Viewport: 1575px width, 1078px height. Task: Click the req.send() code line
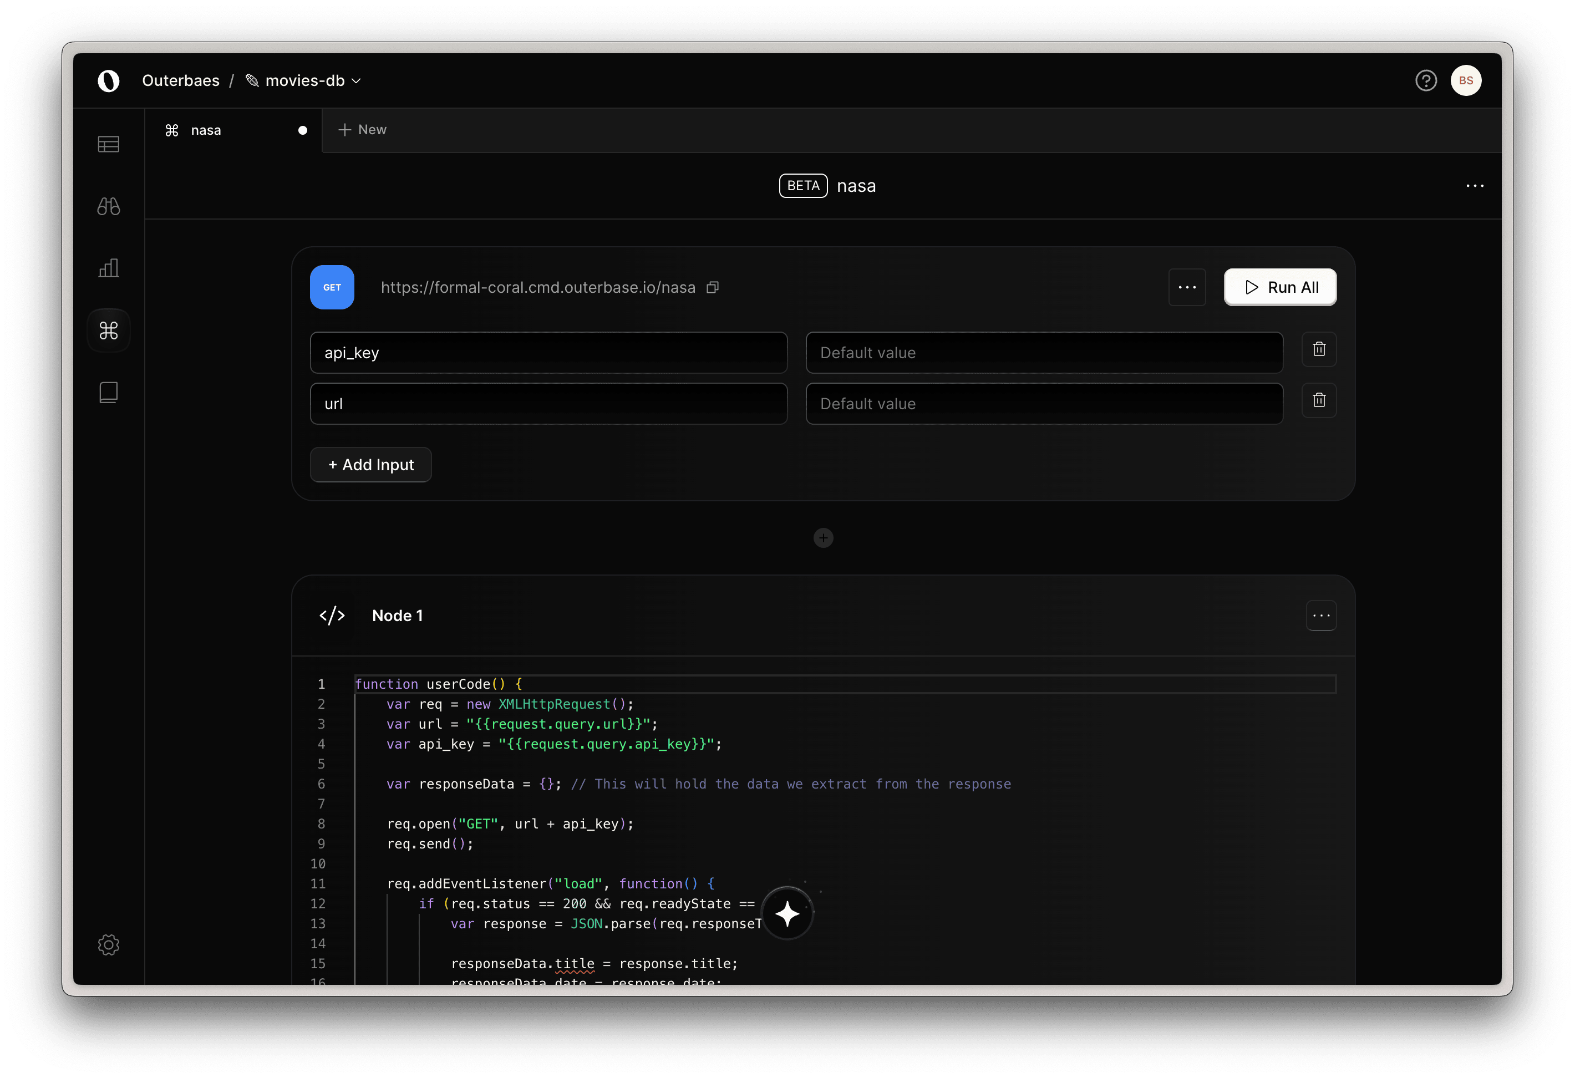click(430, 843)
